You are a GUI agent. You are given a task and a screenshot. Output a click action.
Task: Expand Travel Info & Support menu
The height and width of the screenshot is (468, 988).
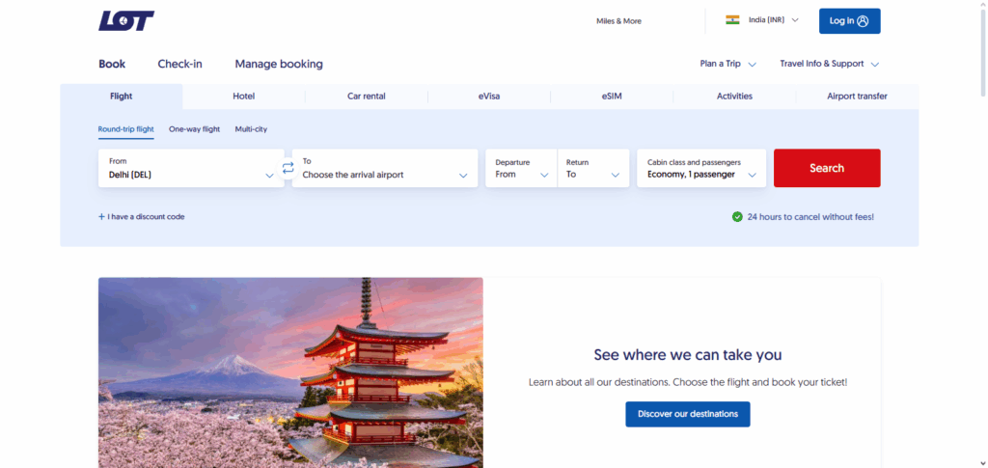(829, 64)
